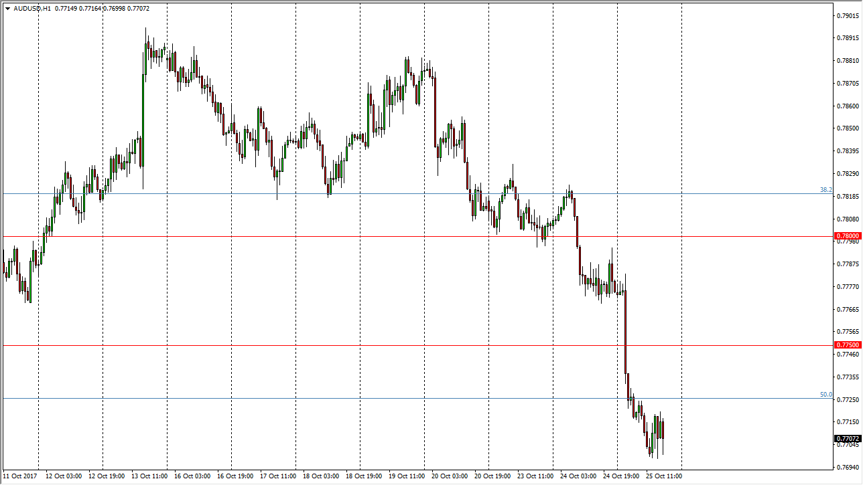Click the 0.78500 price scale label
The height and width of the screenshot is (485, 863).
pyautogui.click(x=848, y=128)
